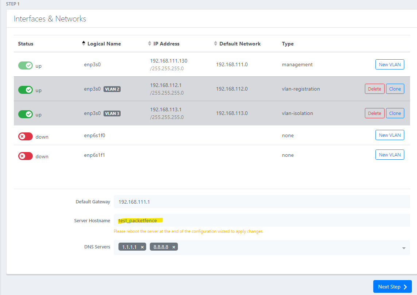
Task: Clone the vlan-isolation interface
Action: pyautogui.click(x=395, y=113)
